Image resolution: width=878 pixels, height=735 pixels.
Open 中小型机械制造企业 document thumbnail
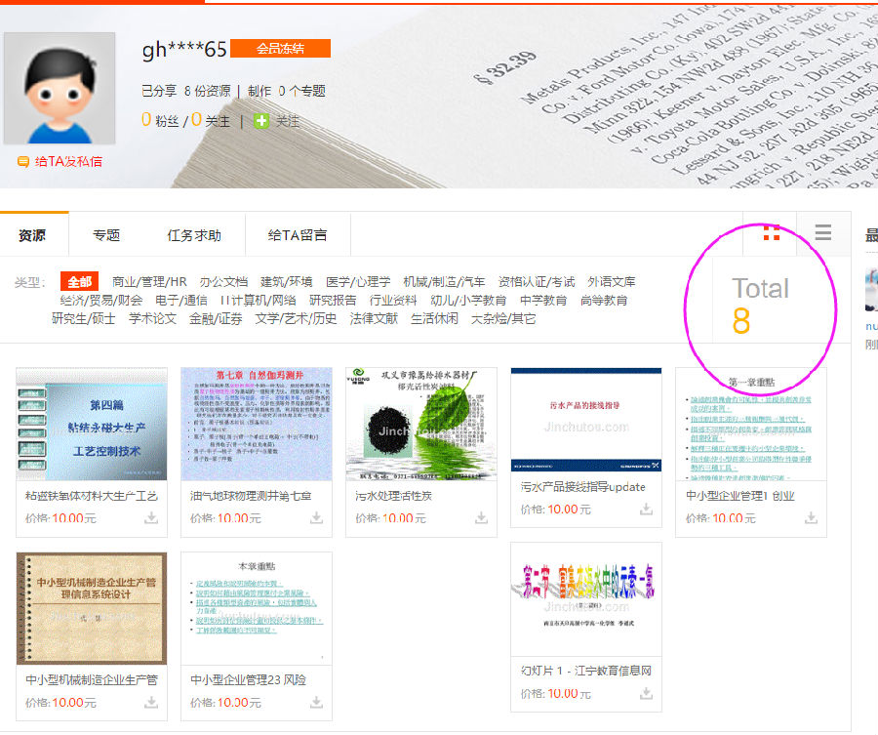(x=92, y=608)
